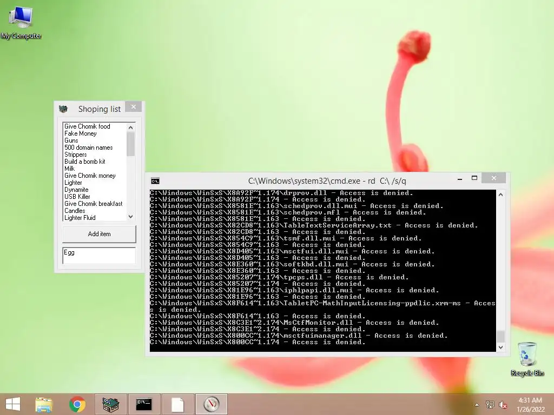This screenshot has width=554, height=415.
Task: Open the clock showing 4:31 AM
Action: (x=530, y=405)
